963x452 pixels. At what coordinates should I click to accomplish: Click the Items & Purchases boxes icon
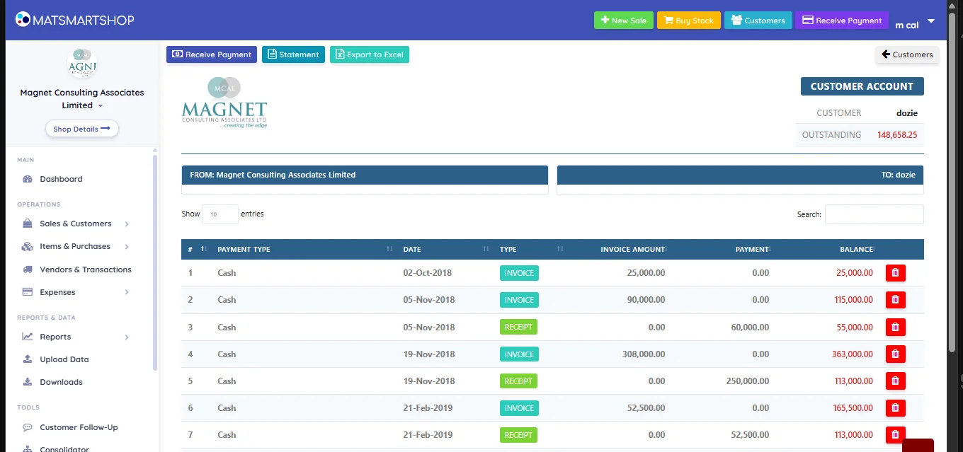tap(28, 246)
